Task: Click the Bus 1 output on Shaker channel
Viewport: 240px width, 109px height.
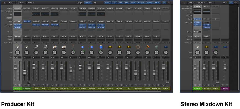Action: click(147, 37)
